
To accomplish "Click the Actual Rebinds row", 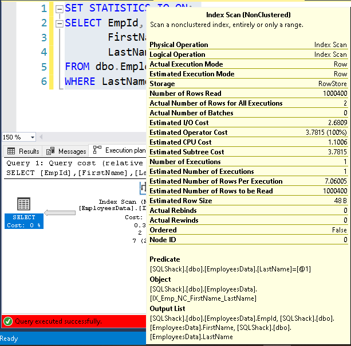I will (249, 211).
